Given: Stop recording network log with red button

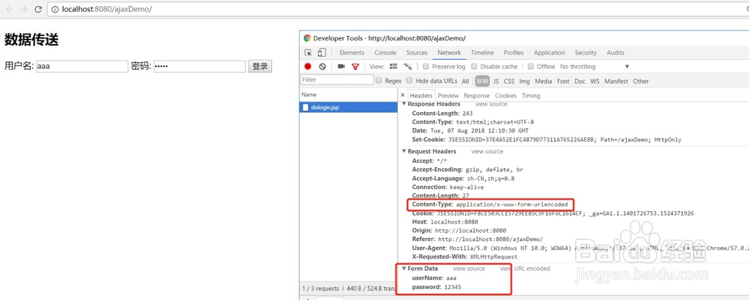Looking at the screenshot, I should 308,67.
